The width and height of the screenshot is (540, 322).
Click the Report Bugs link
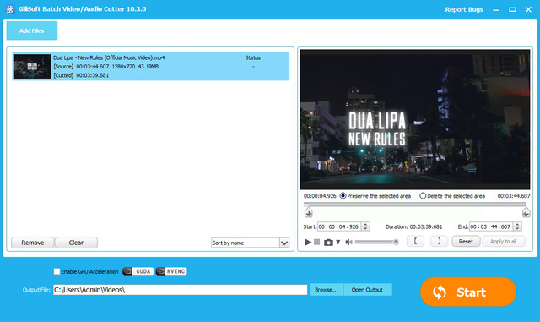pyautogui.click(x=464, y=9)
